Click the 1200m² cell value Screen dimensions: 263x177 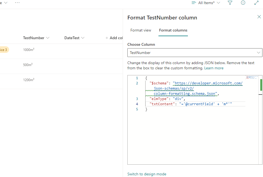pyautogui.click(x=29, y=80)
